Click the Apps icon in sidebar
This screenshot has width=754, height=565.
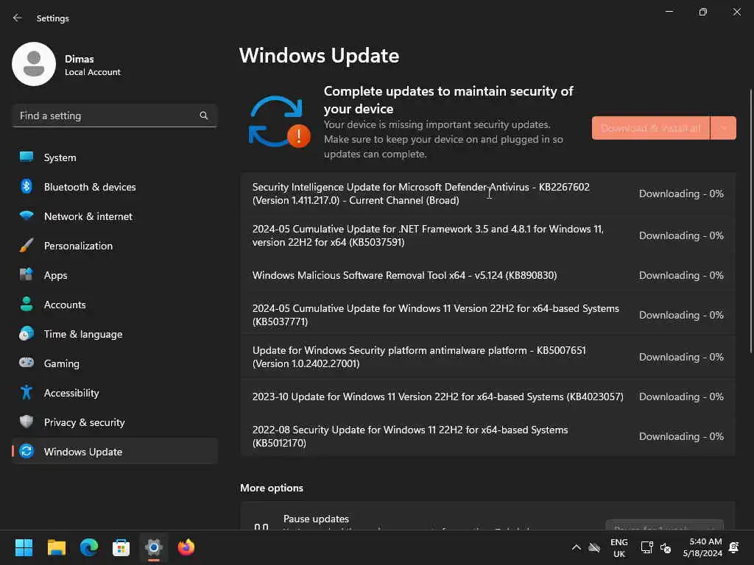click(27, 275)
